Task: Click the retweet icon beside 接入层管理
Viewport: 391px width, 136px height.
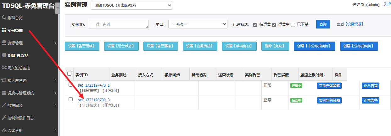Action: [x=4, y=80]
